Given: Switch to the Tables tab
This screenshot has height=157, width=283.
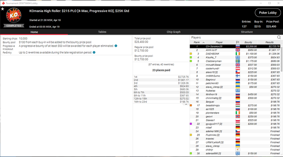Looking at the screenshot, I should pos(102,32).
